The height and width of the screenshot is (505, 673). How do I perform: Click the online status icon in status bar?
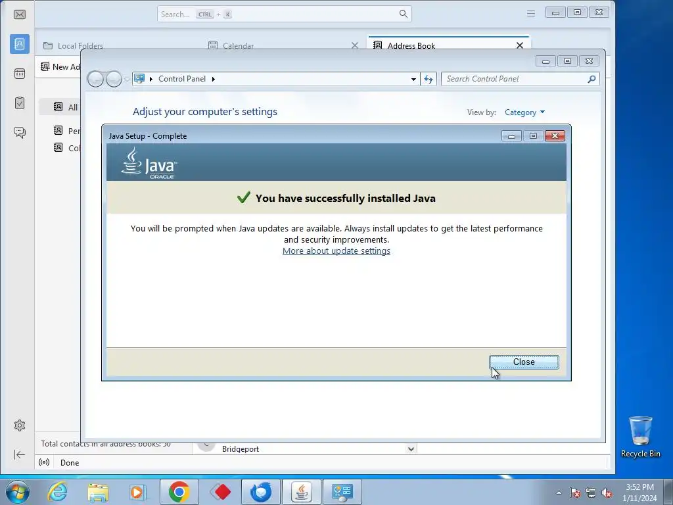[x=44, y=462]
